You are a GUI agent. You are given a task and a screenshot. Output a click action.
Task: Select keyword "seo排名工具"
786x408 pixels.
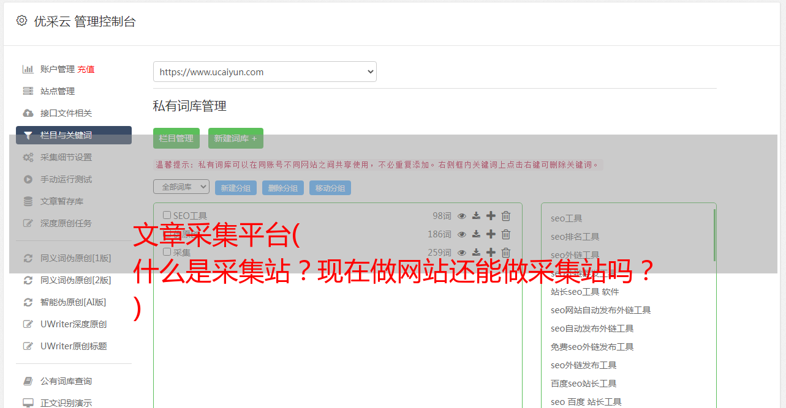click(575, 237)
